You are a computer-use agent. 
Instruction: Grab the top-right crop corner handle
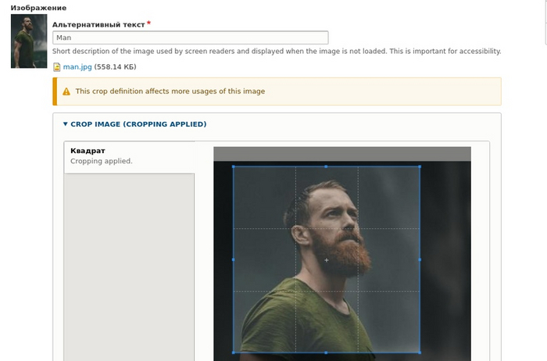point(420,166)
